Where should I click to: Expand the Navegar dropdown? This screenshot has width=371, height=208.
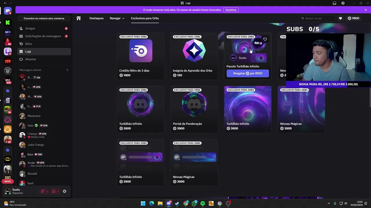[x=117, y=18]
